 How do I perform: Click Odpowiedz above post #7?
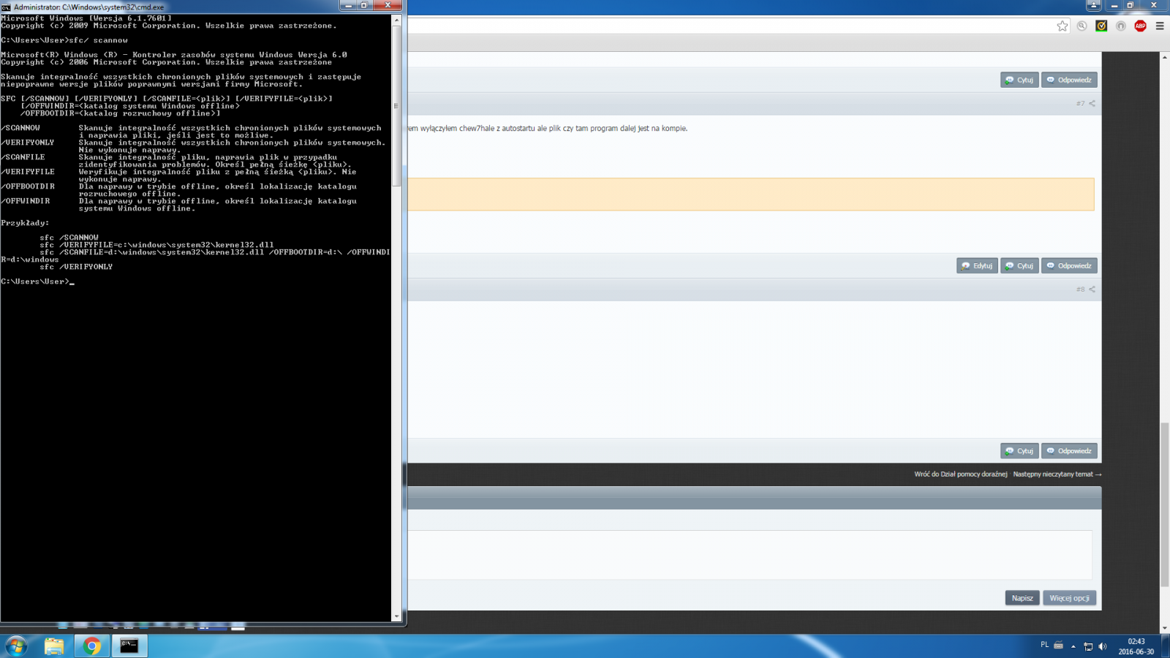(1069, 80)
